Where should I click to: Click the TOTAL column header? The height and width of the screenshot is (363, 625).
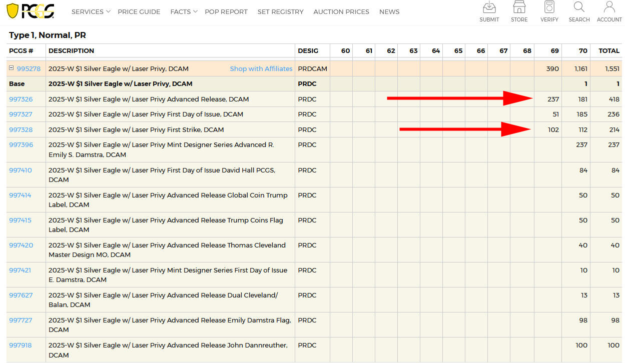point(609,50)
